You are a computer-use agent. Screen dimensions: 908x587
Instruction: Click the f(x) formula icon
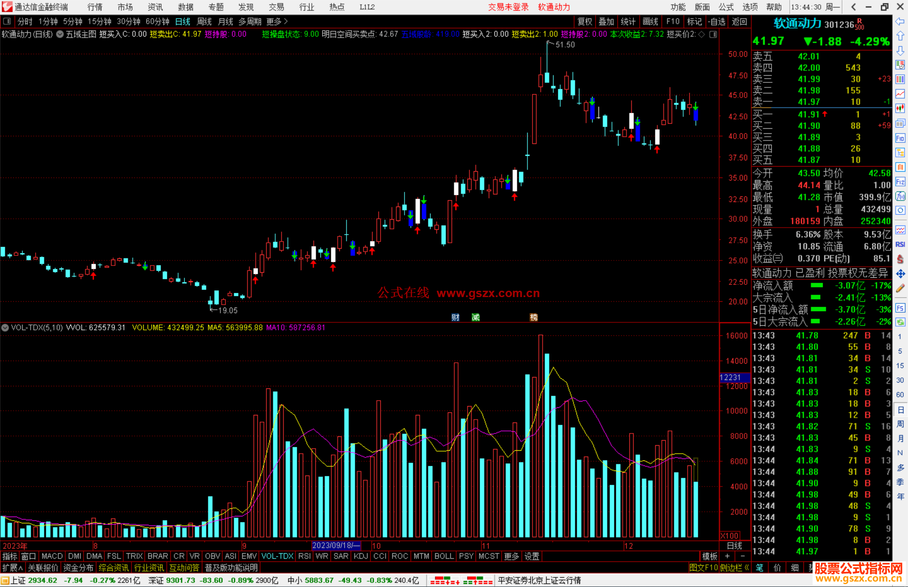click(x=900, y=196)
